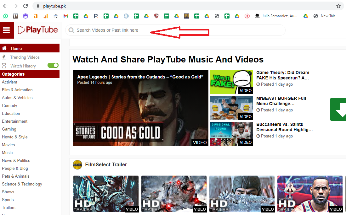346x215 pixels.
Task: Open Gmail from the bookmarks bar
Action: click(65, 16)
